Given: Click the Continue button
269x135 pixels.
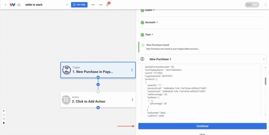Looking at the screenshot, I should pos(203,126).
